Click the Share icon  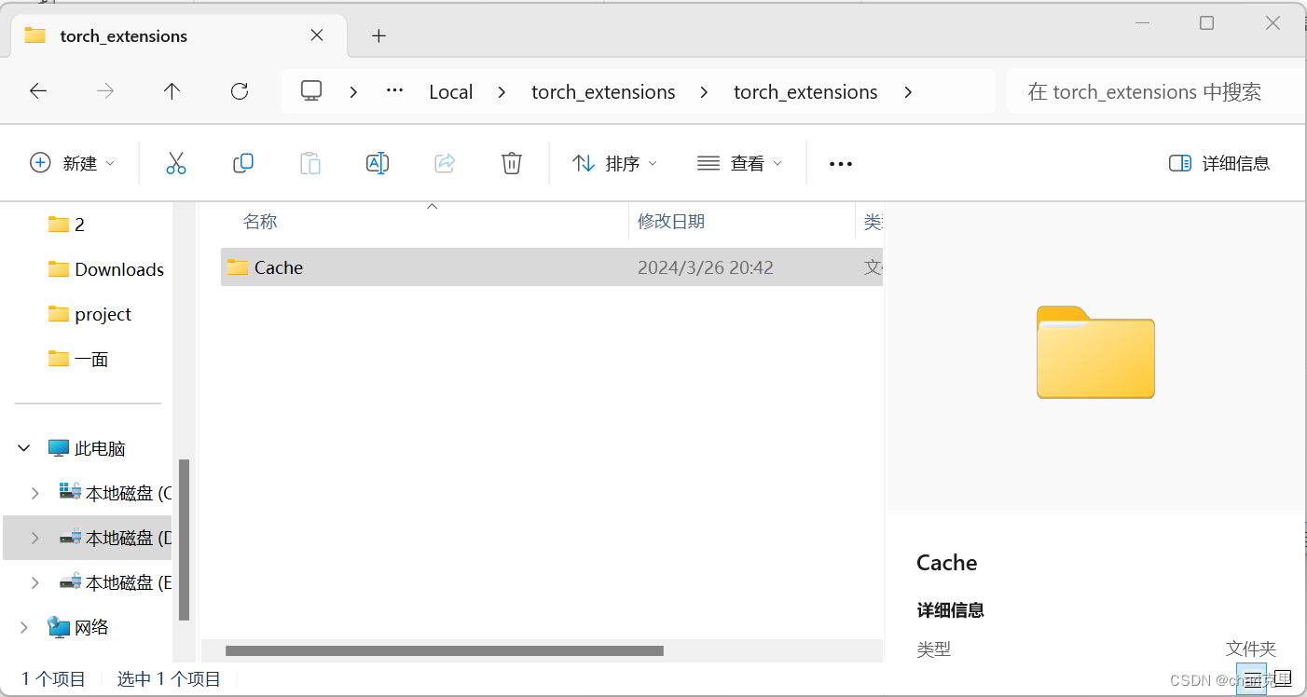[445, 163]
